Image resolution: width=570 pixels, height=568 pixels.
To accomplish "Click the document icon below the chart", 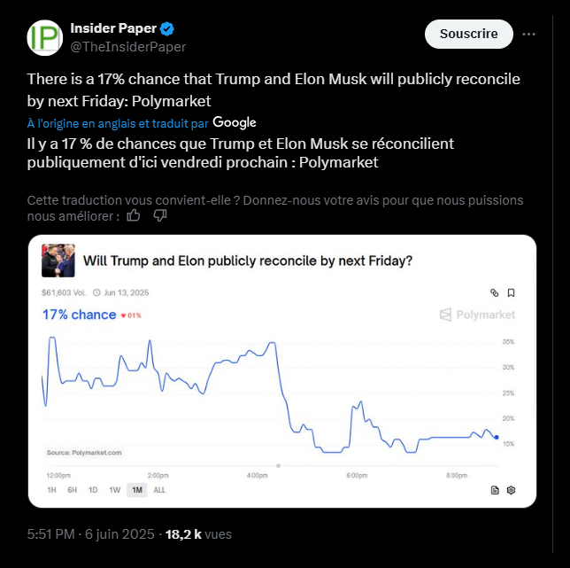I will point(495,489).
